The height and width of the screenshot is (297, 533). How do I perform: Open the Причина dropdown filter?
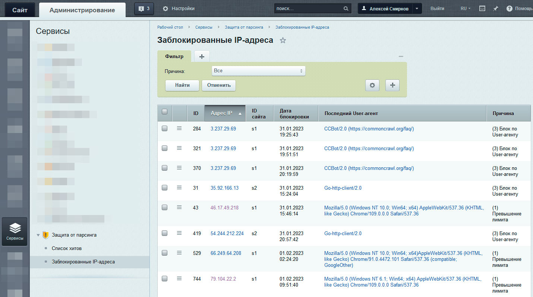coord(258,71)
